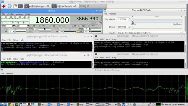Click the speaker volume tray icon
Viewport: 188px width, 106px height.
point(116,104)
